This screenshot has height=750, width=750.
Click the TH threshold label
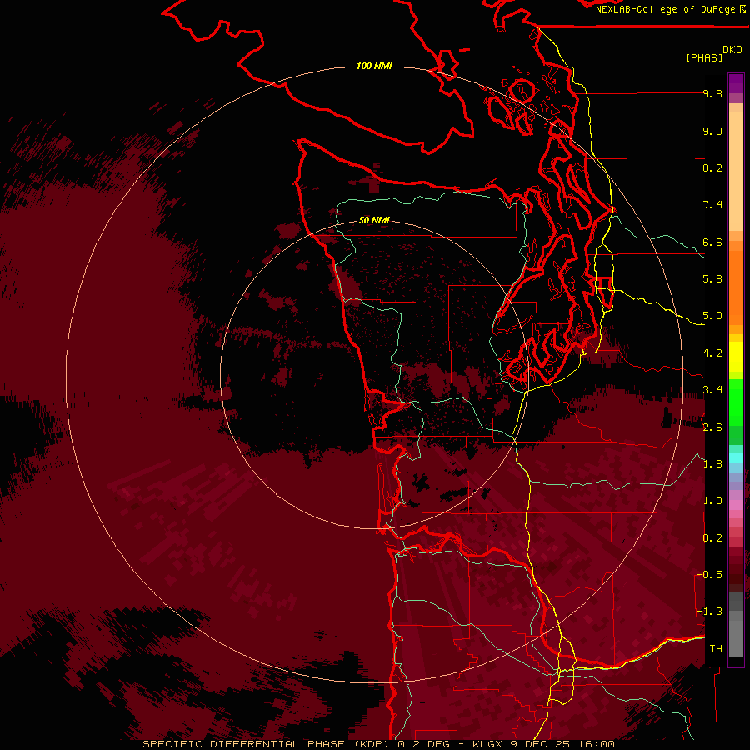(716, 649)
